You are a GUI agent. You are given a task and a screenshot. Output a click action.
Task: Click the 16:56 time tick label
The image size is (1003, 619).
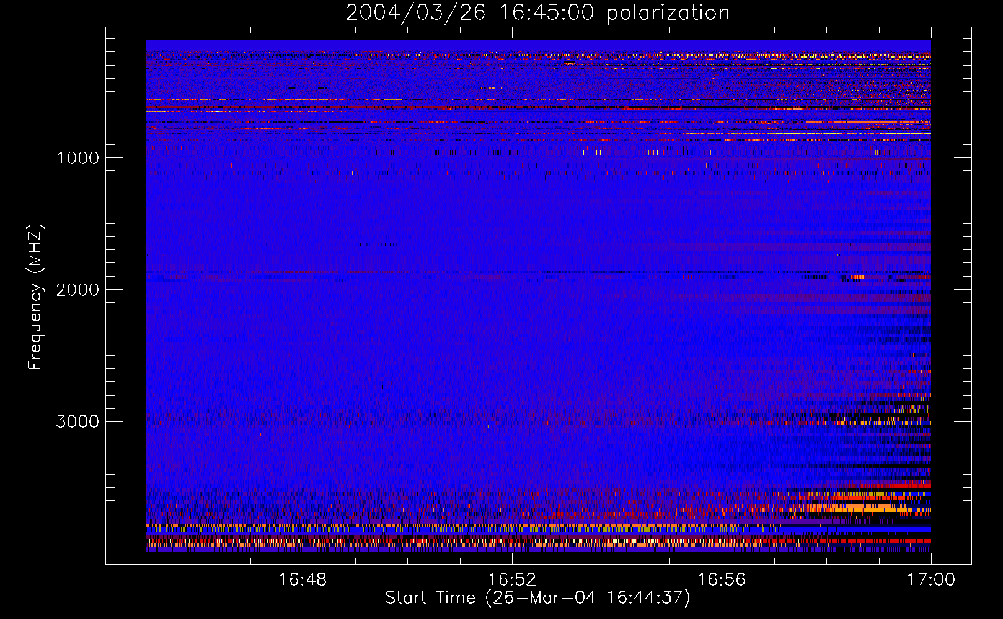[722, 579]
